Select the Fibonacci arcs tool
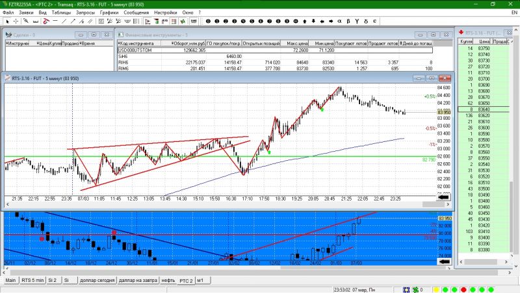 pyautogui.click(x=127, y=21)
